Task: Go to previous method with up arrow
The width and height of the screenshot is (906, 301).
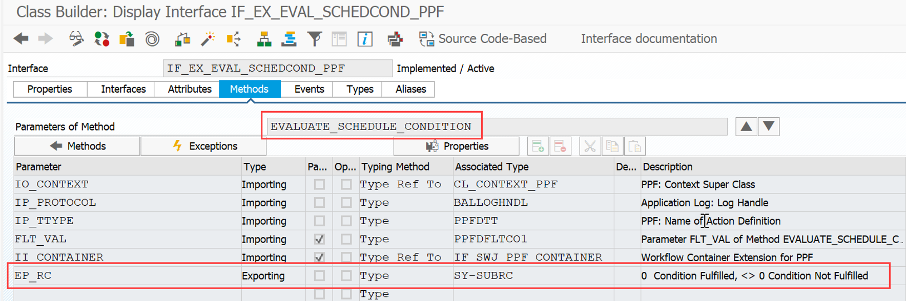Action: 746,126
